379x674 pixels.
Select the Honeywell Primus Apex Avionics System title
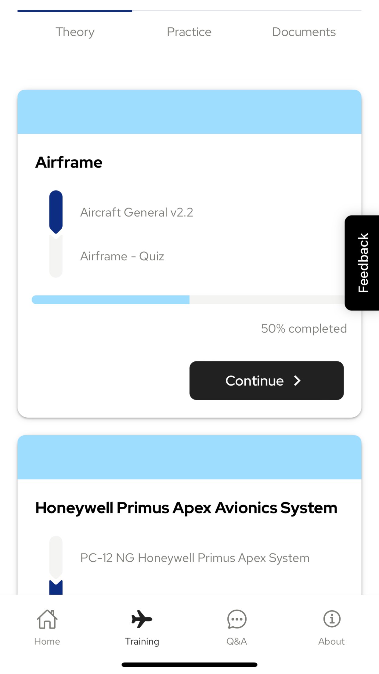pos(186,508)
